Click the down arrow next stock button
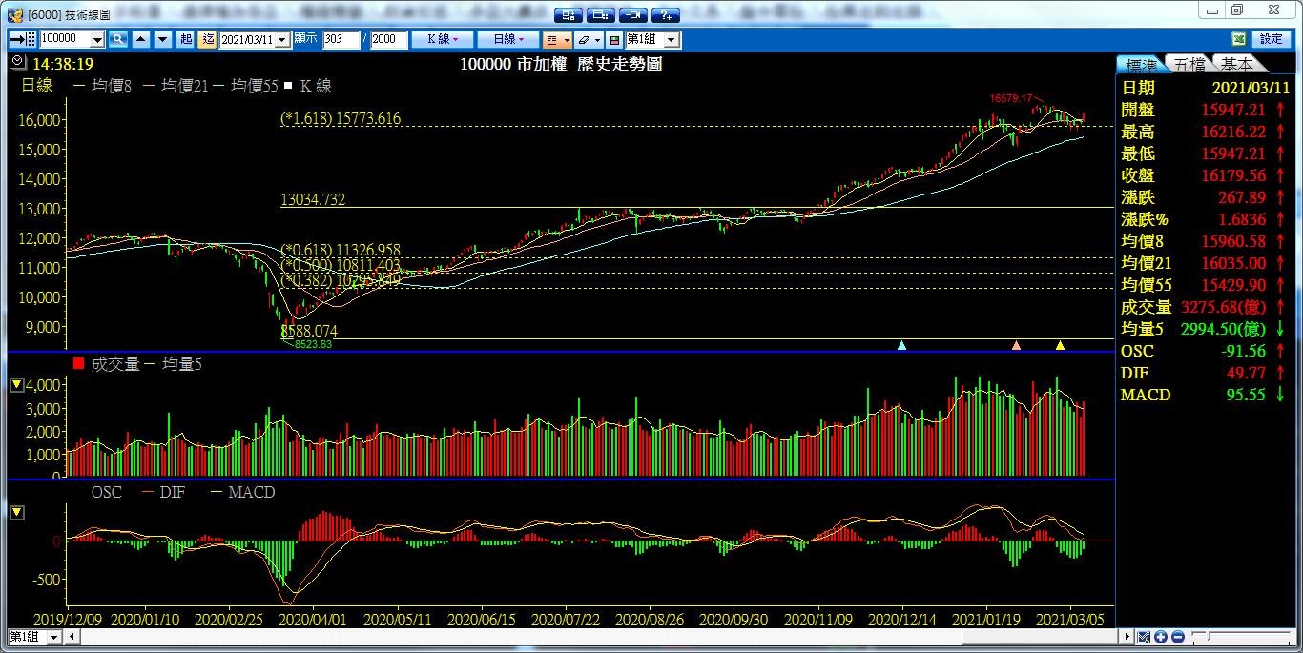Image resolution: width=1303 pixels, height=653 pixels. (x=162, y=39)
